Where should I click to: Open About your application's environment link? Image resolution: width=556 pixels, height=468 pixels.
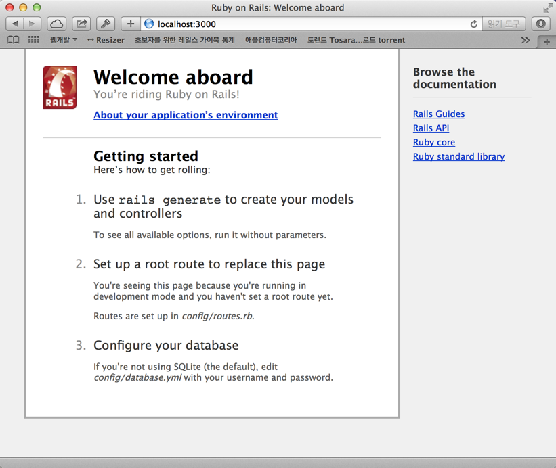186,115
